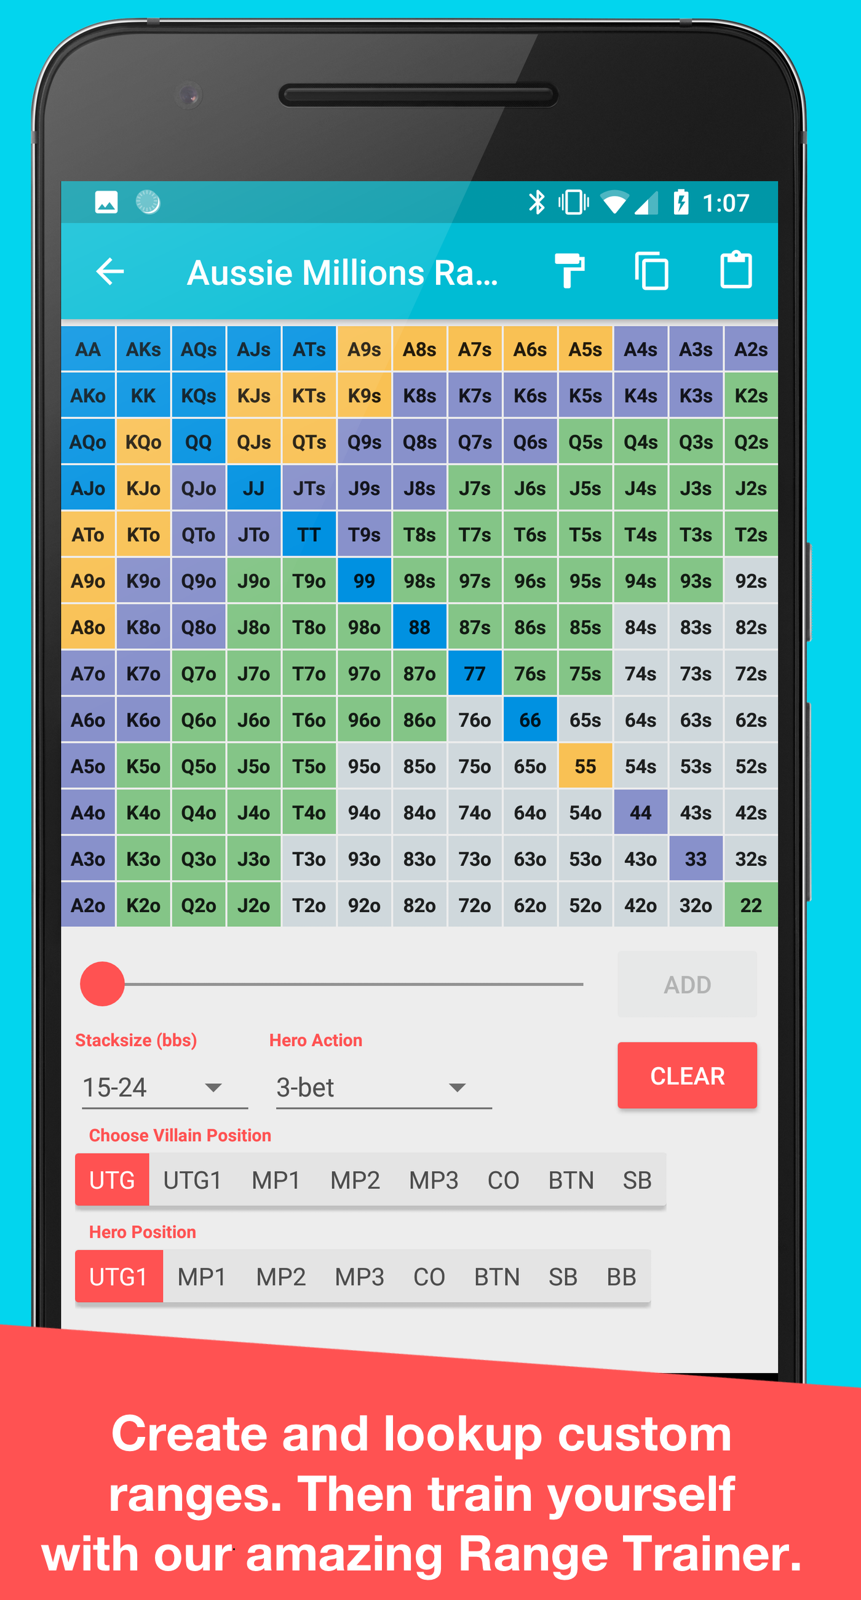Click the red CLEAR button
Screen dimensions: 861x1600
(x=686, y=1076)
